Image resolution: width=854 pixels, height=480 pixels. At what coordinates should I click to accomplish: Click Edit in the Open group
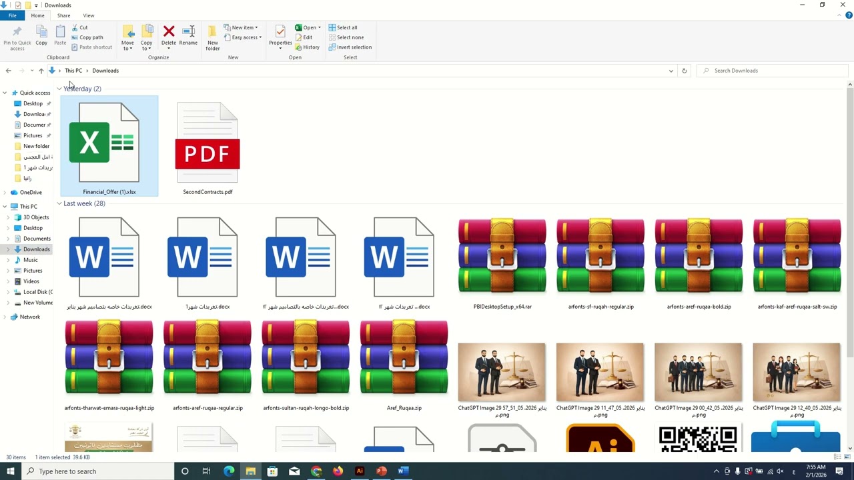[304, 37]
